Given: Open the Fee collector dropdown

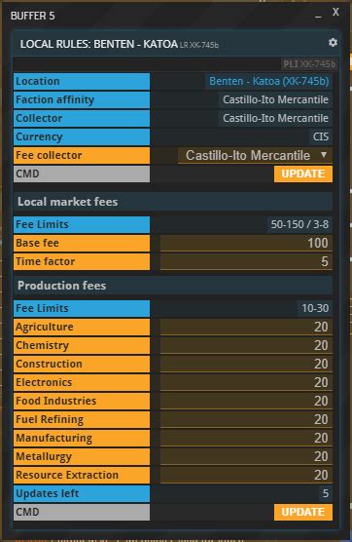Looking at the screenshot, I should click(x=255, y=156).
